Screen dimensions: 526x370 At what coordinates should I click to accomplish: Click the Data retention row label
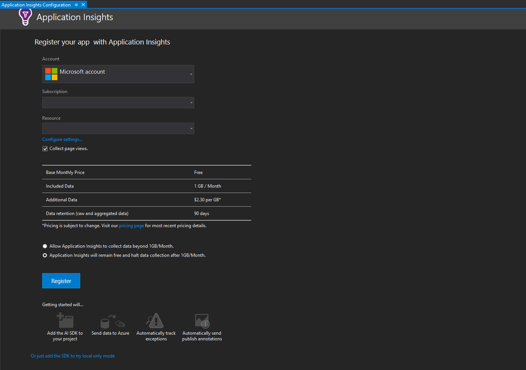[x=87, y=213]
